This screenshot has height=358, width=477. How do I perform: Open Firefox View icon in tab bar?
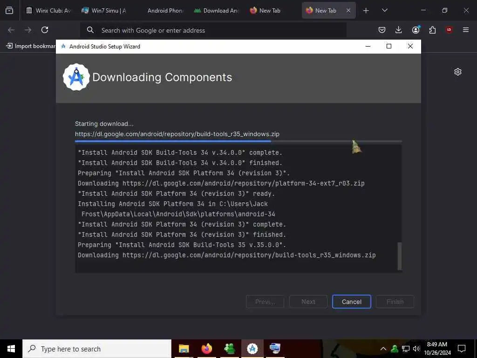(x=9, y=10)
